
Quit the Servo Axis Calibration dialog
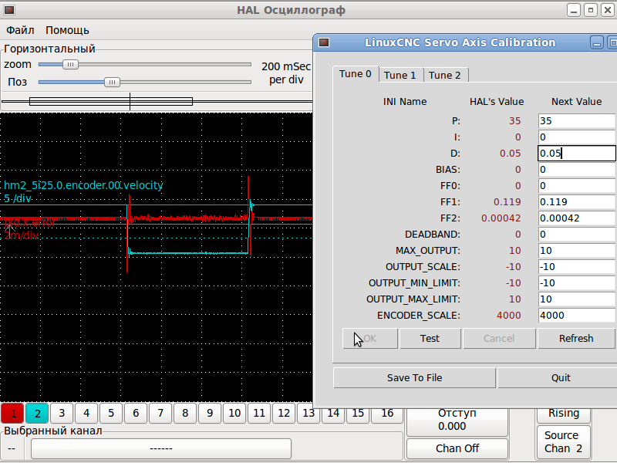[561, 377]
